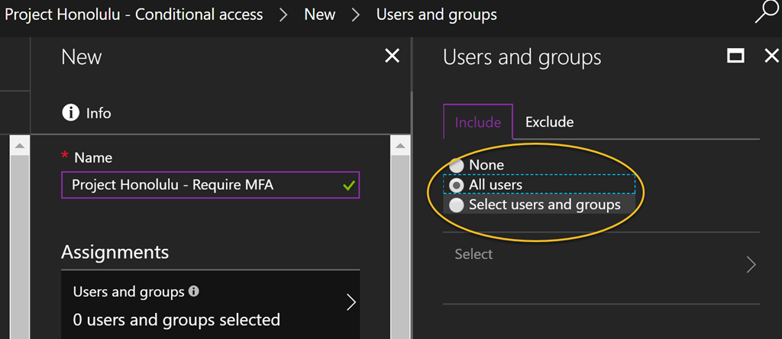Viewport: 782px width, 339px height.
Task: Click the policy Name input field
Action: [x=211, y=185]
